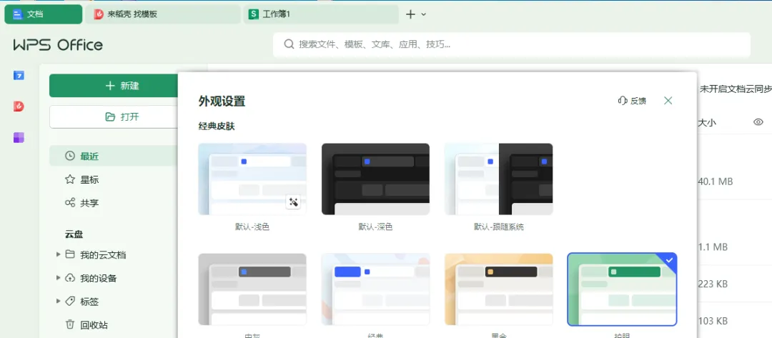Close the 外观设置 dialog
This screenshot has width=772, height=338.
tap(668, 101)
